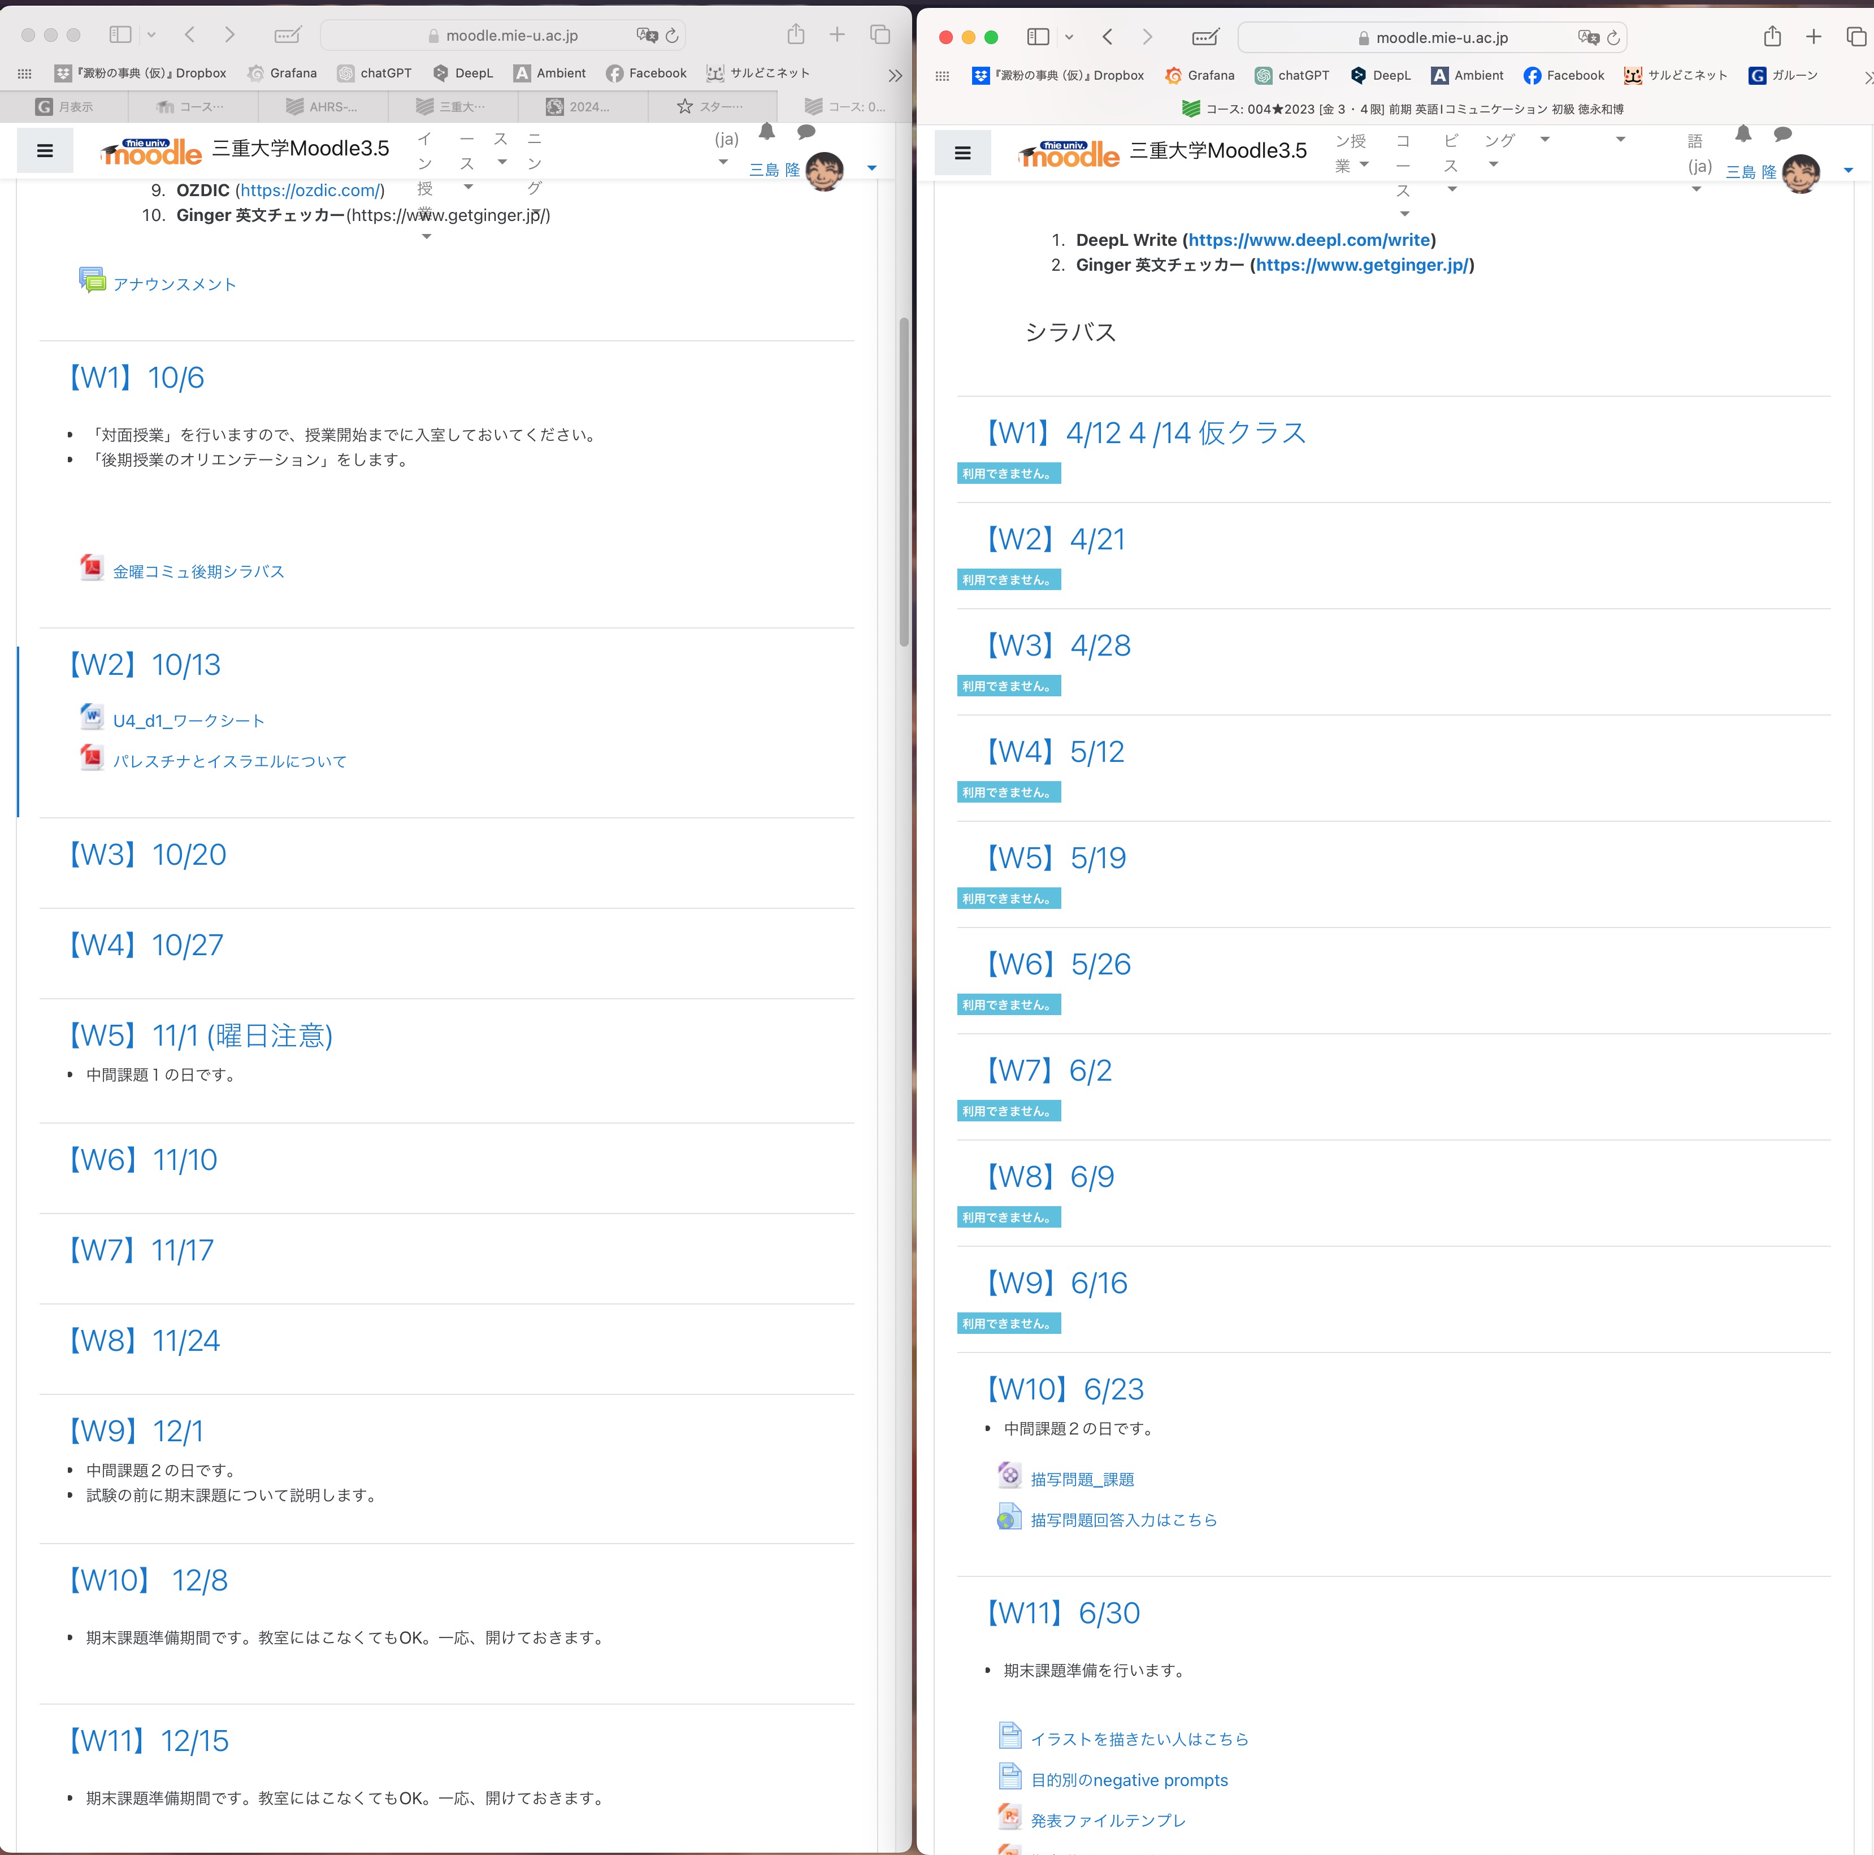Open the Word icon for U4_d1_ワークシート
The width and height of the screenshot is (1874, 1855).
[92, 717]
